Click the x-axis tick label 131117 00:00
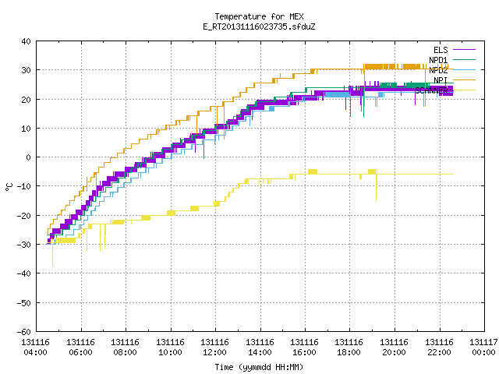The height and width of the screenshot is (374, 499). 483,348
